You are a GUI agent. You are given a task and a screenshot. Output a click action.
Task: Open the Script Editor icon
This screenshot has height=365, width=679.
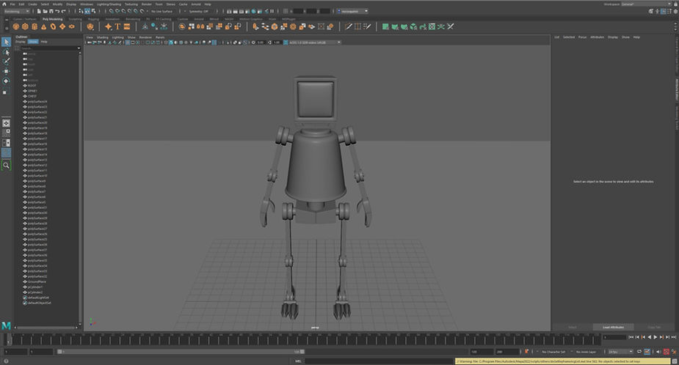pos(675,361)
